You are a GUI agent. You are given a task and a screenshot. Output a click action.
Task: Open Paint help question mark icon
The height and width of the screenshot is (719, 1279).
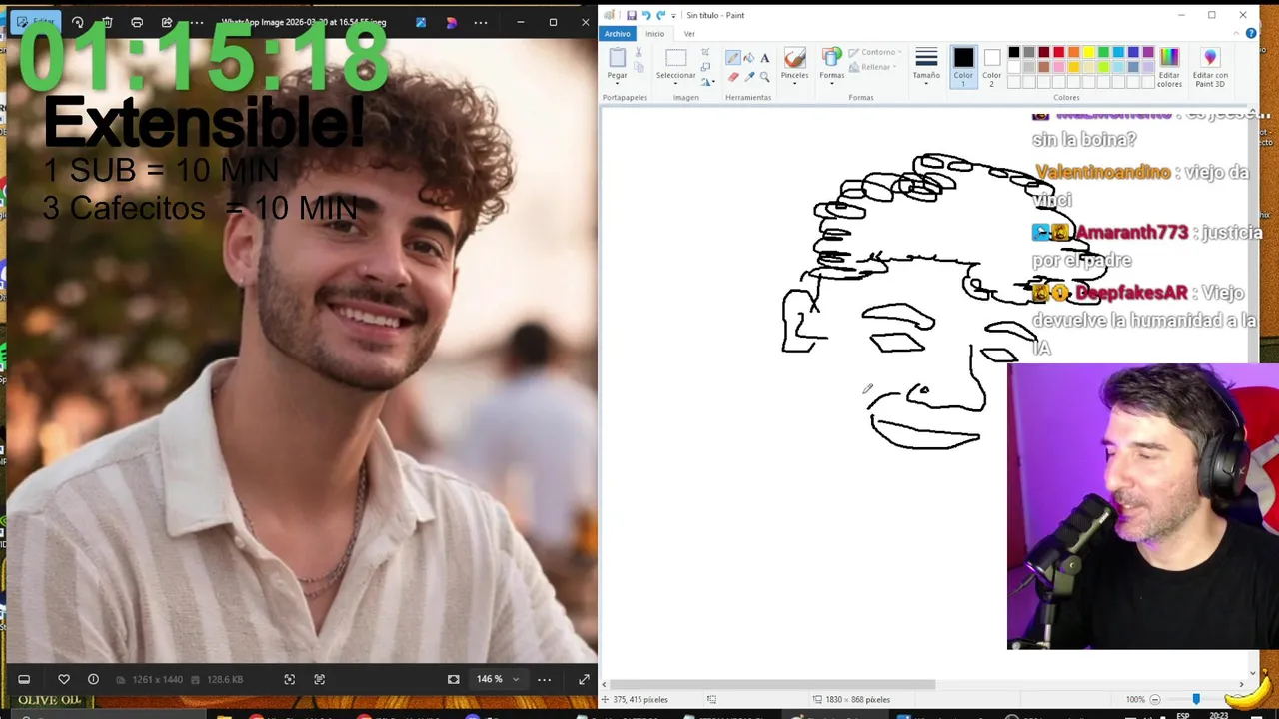pyautogui.click(x=1251, y=33)
